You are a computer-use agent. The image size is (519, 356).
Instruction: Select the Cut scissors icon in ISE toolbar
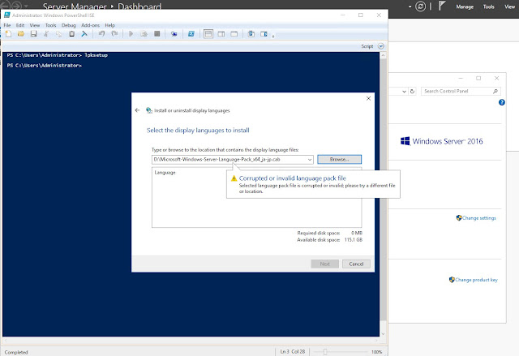click(x=46, y=34)
